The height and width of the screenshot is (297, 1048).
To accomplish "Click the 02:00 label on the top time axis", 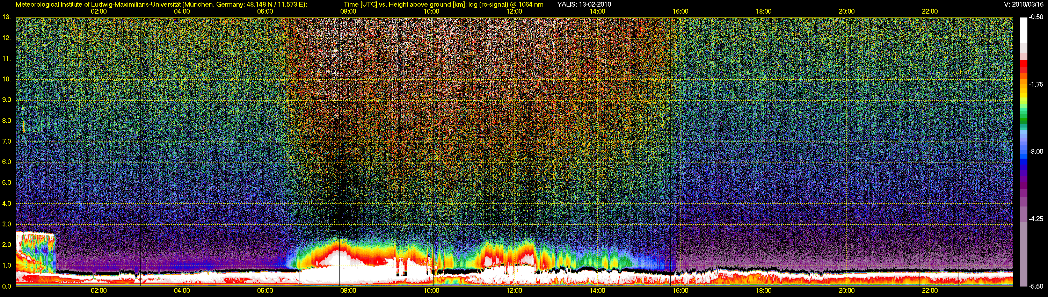I will 99,12.
